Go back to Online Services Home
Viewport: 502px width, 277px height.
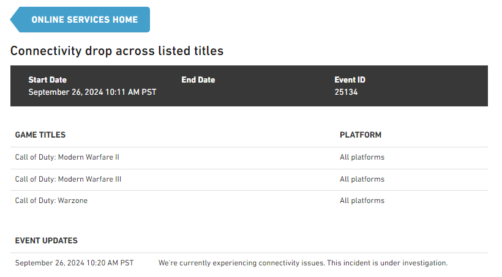84,20
